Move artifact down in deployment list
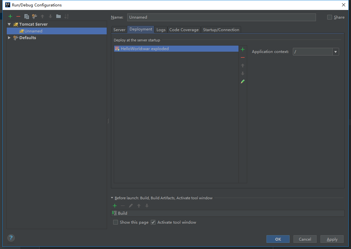 tap(243, 73)
